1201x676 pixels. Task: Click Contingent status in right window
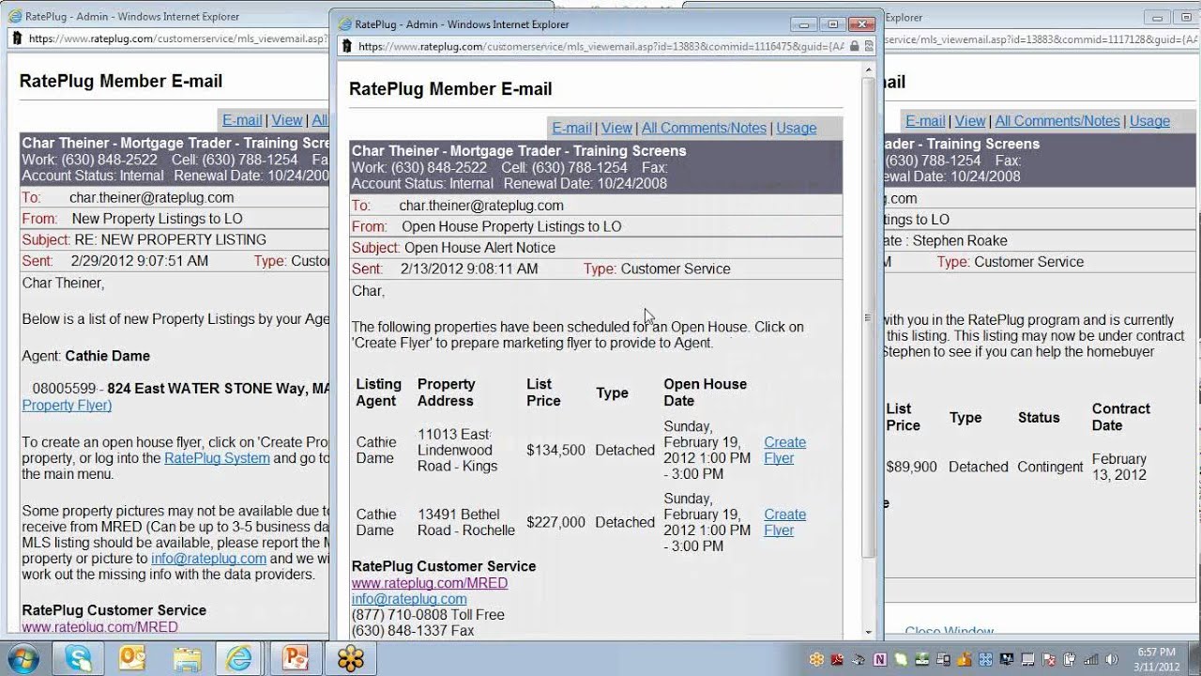[1051, 467]
